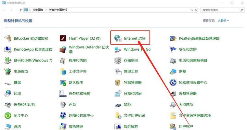
Task: Open the 电话和调制解调器 icon
Action: click(x=173, y=60)
